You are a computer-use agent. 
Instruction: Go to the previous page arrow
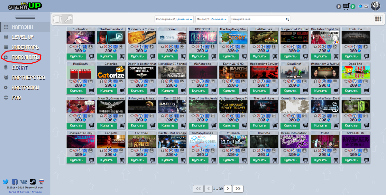coord(208,189)
